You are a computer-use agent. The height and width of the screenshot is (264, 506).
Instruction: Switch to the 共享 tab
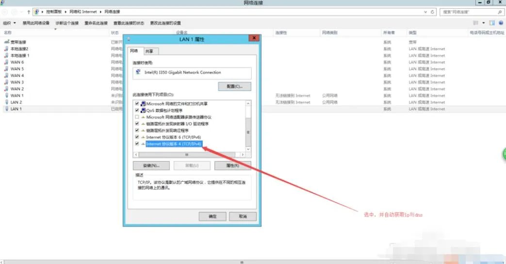coord(149,51)
